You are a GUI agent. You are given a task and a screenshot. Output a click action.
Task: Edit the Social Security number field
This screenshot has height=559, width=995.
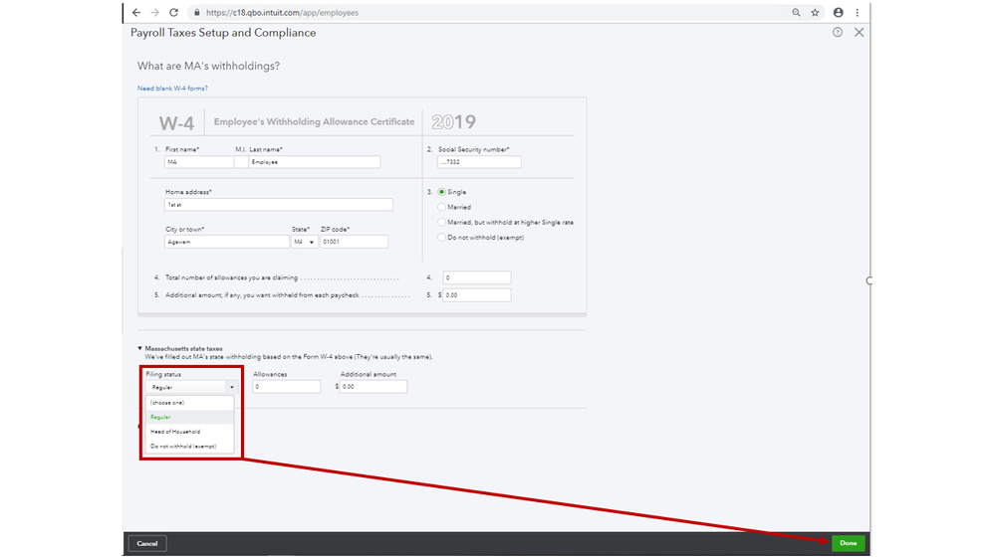[479, 162]
